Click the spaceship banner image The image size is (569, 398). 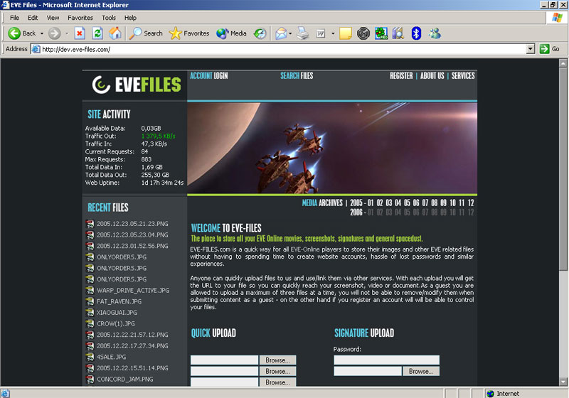click(332, 148)
